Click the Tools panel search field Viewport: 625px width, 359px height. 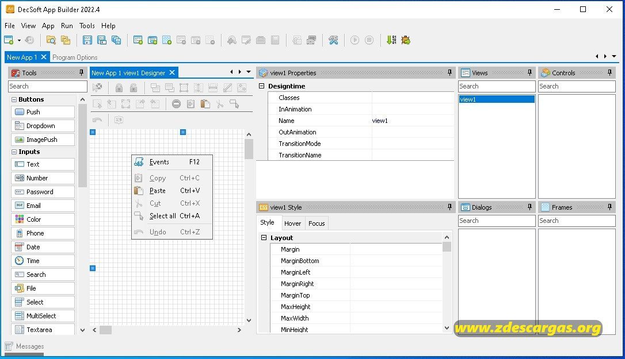click(47, 86)
